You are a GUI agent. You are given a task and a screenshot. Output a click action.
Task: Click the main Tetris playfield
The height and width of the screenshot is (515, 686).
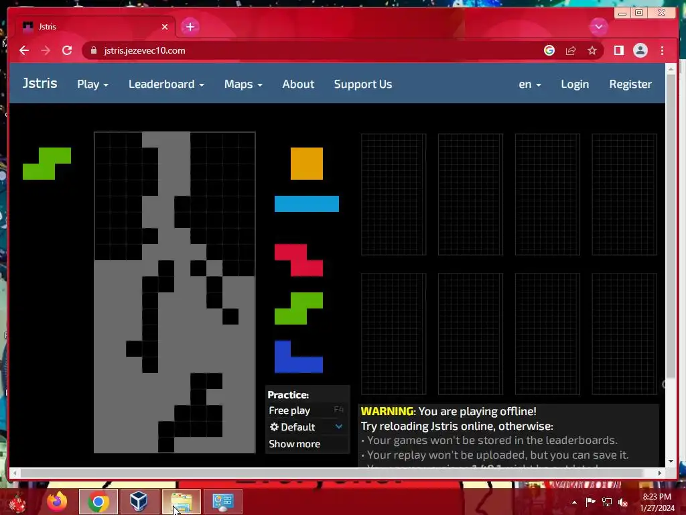pos(175,292)
